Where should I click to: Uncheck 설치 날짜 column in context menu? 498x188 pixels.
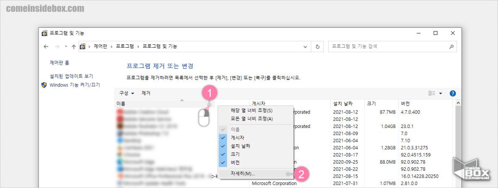pos(256,146)
